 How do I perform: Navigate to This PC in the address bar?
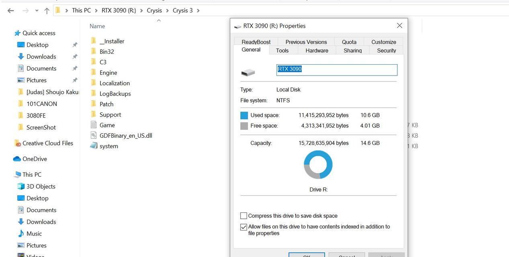point(82,10)
